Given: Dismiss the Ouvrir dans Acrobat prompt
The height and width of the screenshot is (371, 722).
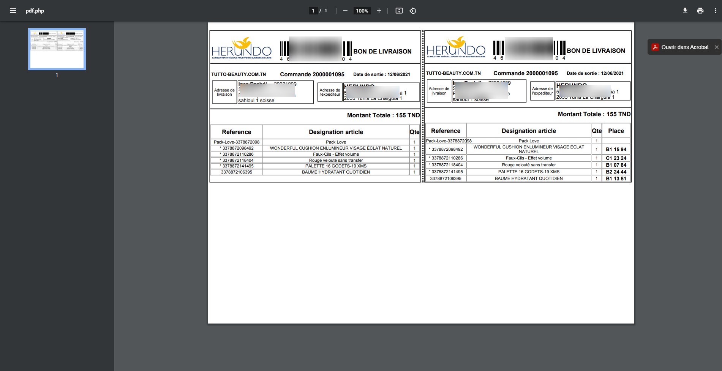Looking at the screenshot, I should pyautogui.click(x=716, y=47).
